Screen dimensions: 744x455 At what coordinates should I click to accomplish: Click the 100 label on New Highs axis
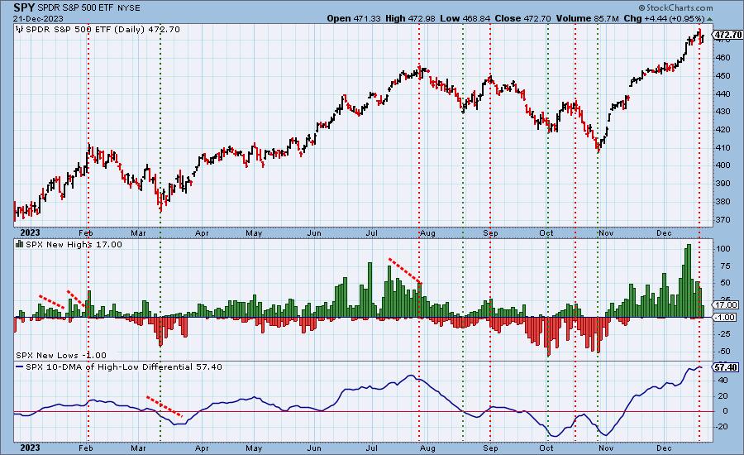point(723,248)
